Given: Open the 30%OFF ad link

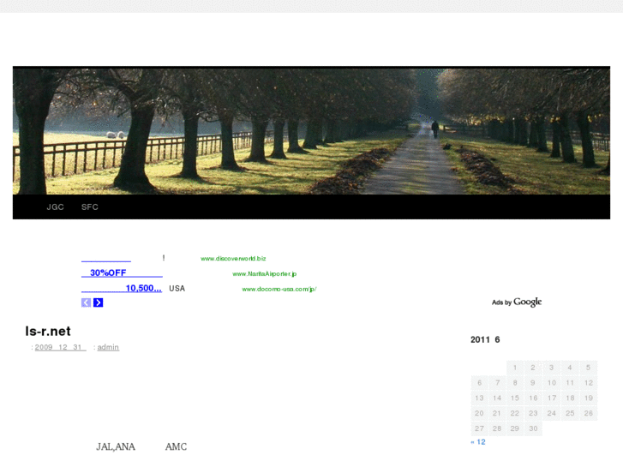Looking at the screenshot, I should click(x=122, y=273).
